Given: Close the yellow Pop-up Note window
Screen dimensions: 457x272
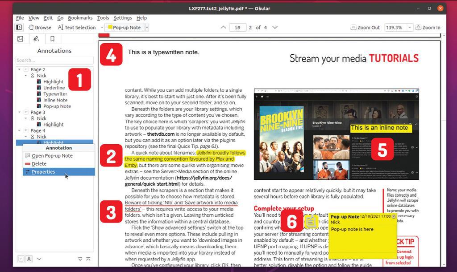Looking at the screenshot, I should click(x=394, y=216).
